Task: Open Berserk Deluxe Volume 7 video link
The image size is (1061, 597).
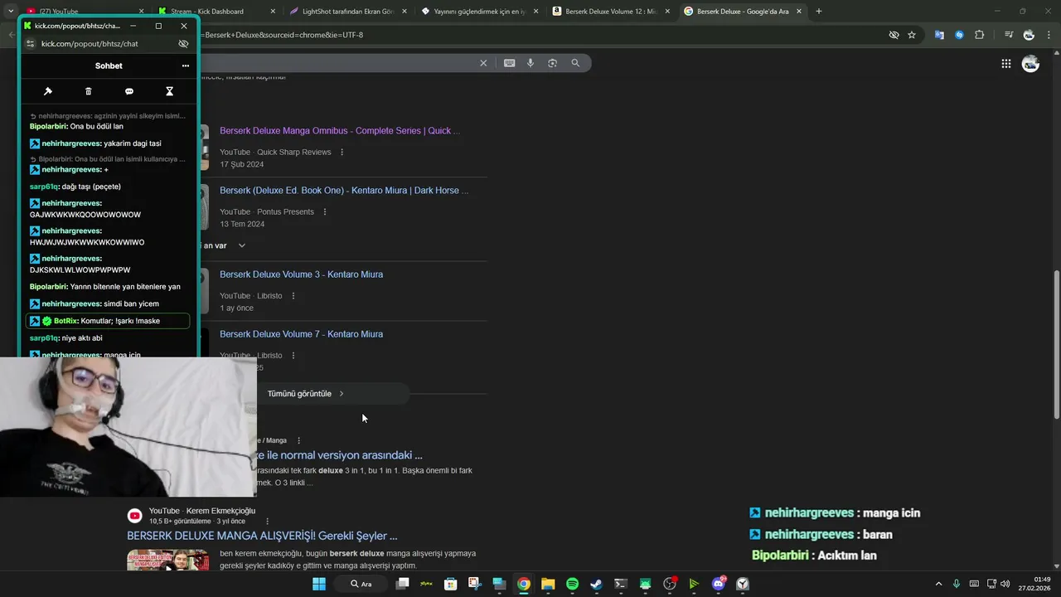Action: (301, 333)
